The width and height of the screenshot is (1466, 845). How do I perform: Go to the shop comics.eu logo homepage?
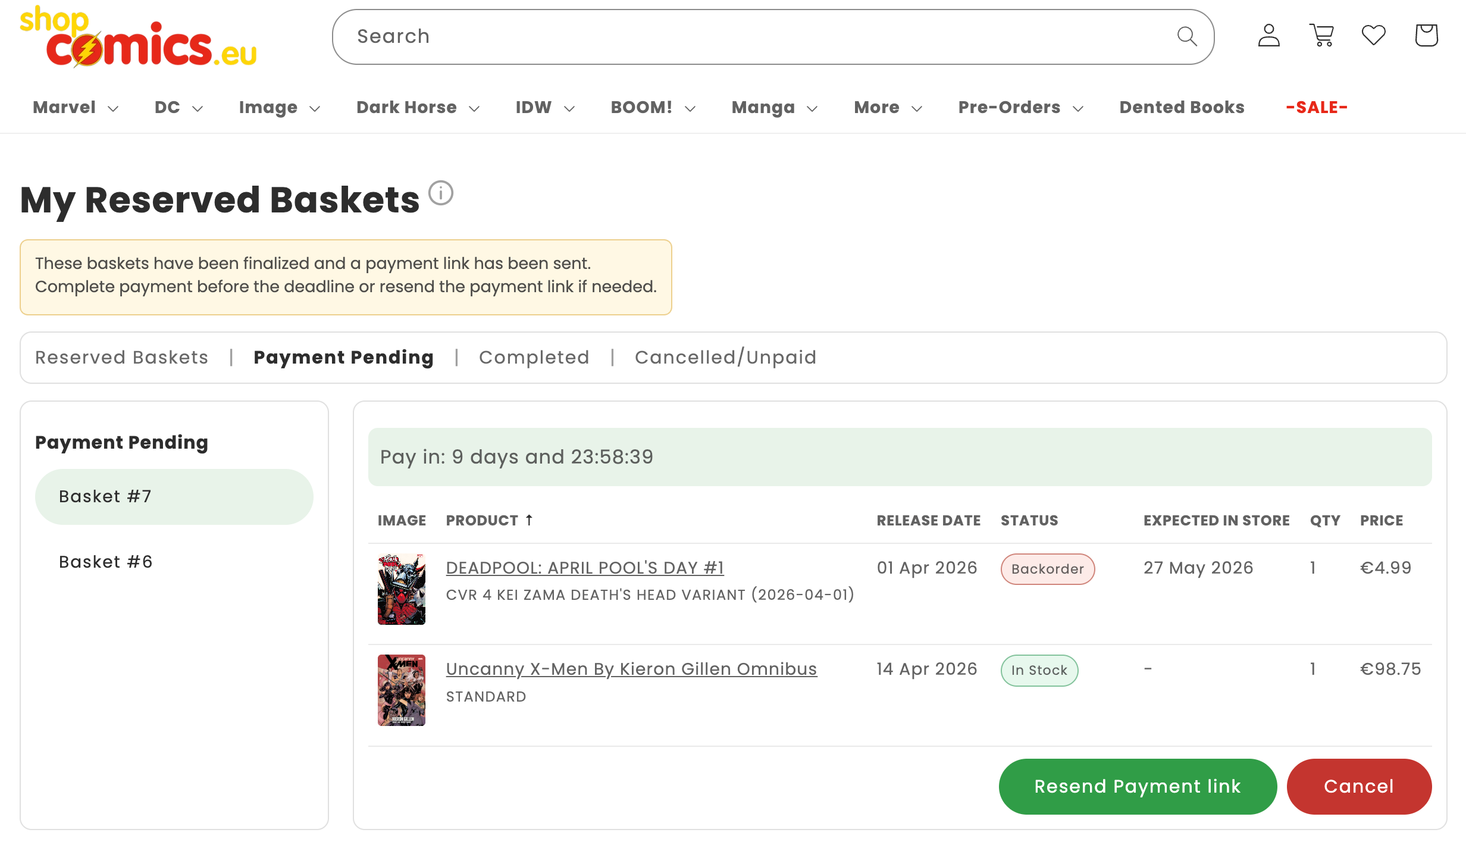(138, 37)
